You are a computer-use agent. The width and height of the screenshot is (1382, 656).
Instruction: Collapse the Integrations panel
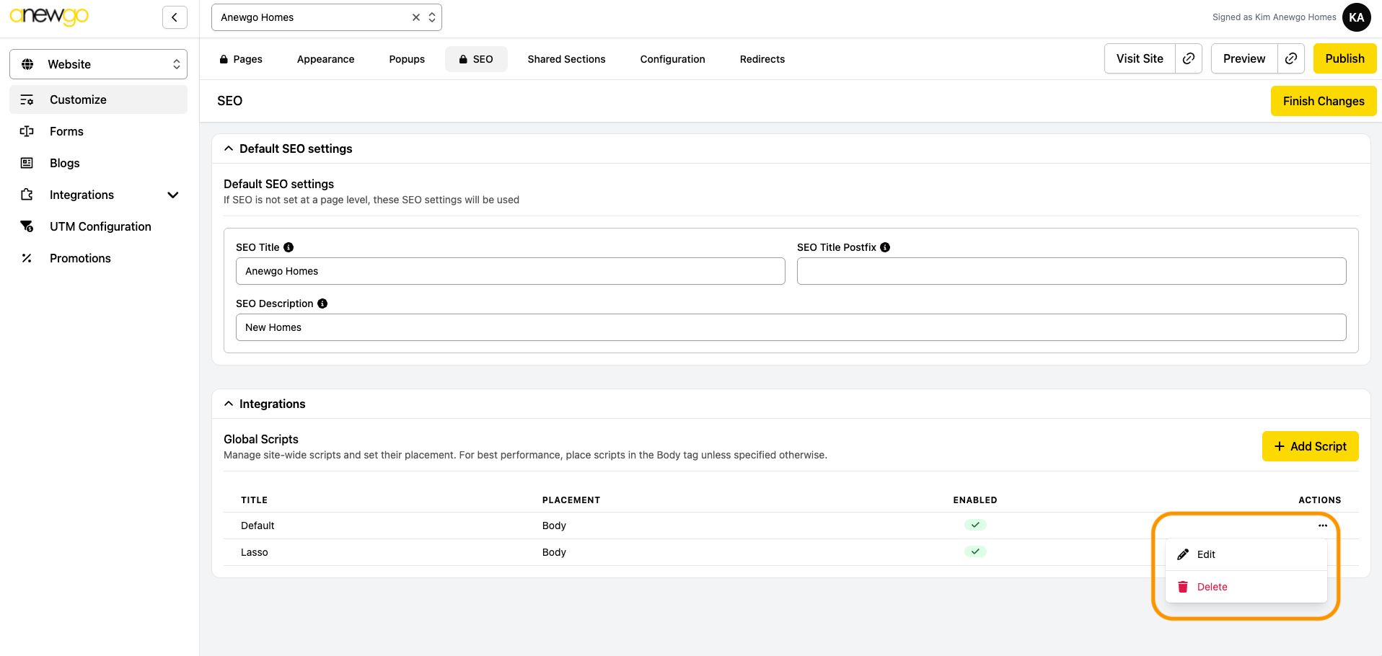229,404
